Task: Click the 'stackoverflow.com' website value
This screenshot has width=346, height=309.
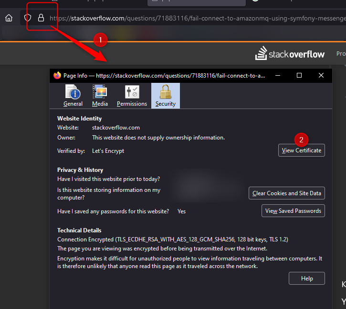Action: pos(116,128)
